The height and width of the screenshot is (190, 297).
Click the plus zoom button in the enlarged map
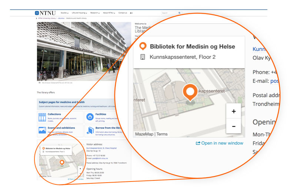coord(234,111)
